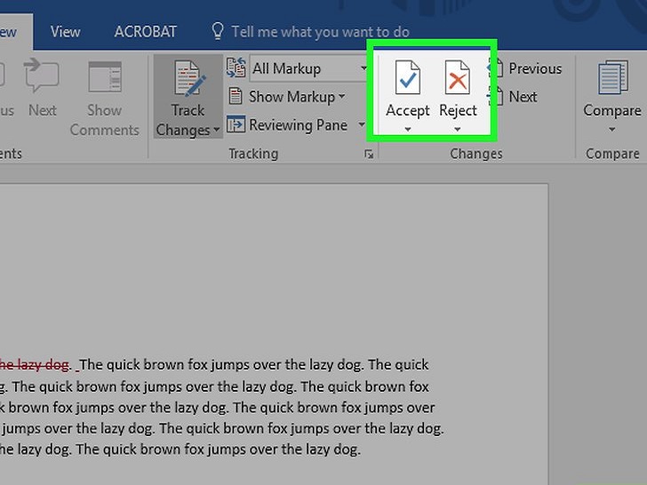Expand the Compare dropdown arrow

(612, 130)
